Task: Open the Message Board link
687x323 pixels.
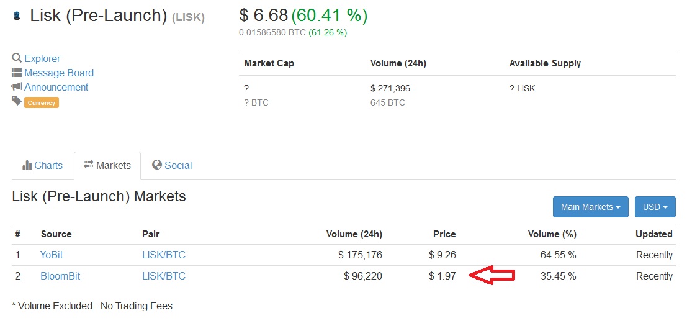Action: [x=59, y=73]
